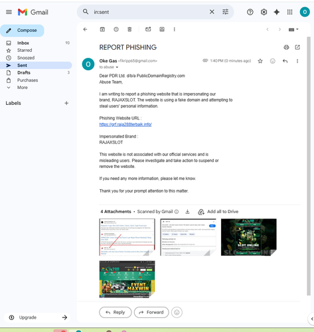
Task: Click the sender name Oke Gas
Action: [108, 61]
